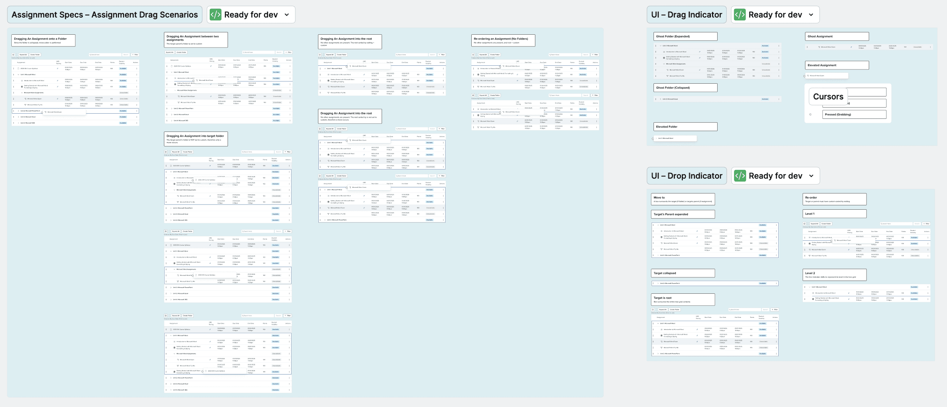
Task: Expand Unit 3 chevron in collapsed ghost folder
Action: pyautogui.click(x=660, y=99)
